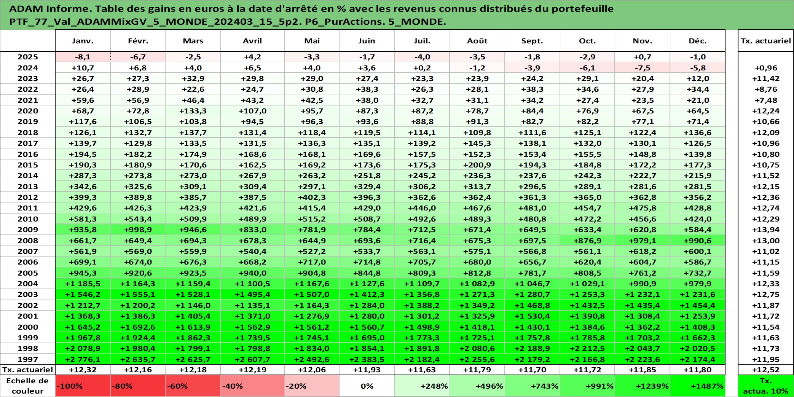Click the 'Août' column header
This screenshot has height=397, width=794.
477,41
